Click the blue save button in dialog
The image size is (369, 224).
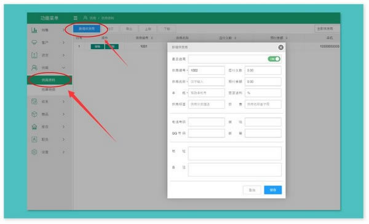[x=272, y=190]
